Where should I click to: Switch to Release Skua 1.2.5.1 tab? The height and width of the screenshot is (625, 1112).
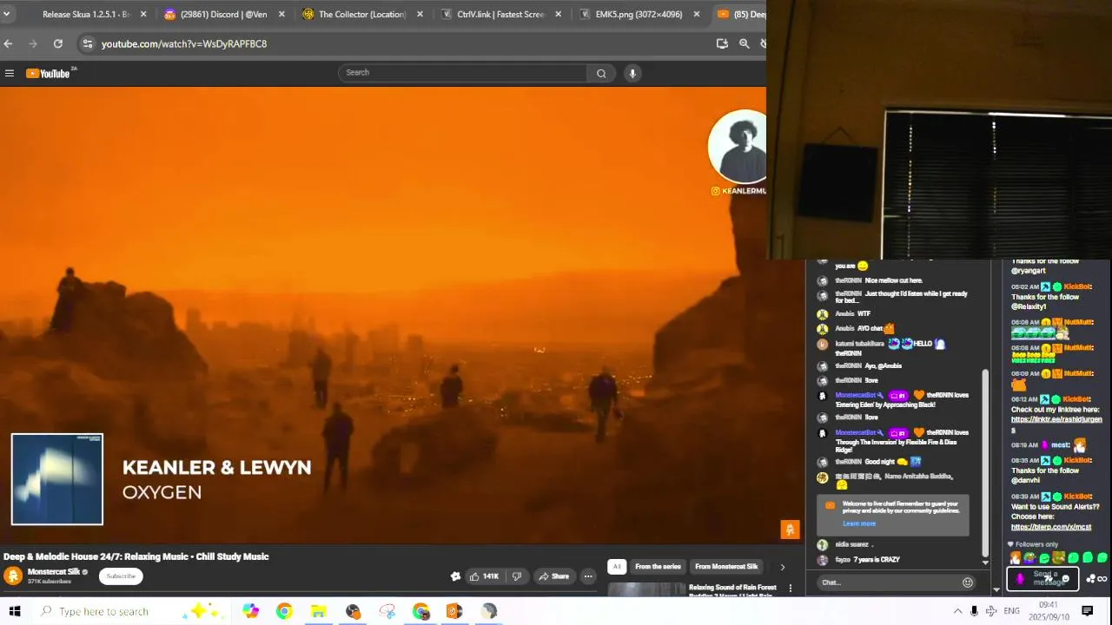pyautogui.click(x=85, y=14)
